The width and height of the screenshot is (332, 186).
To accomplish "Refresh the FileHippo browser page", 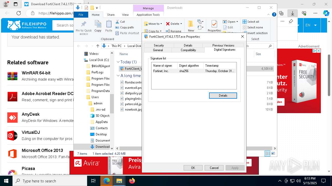I will tap(19, 13).
